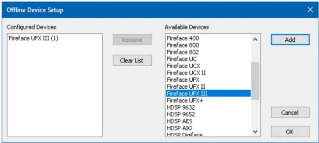The width and height of the screenshot is (319, 143).
Task: Choose Fireface UC from Available Devices
Action: [208, 59]
